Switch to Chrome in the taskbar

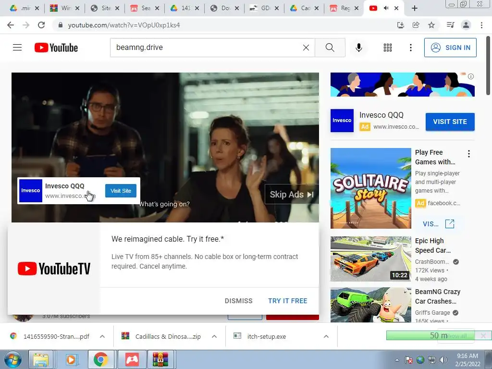coord(100,359)
